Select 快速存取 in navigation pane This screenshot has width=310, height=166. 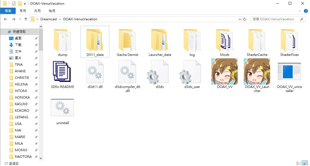pyautogui.click(x=19, y=32)
